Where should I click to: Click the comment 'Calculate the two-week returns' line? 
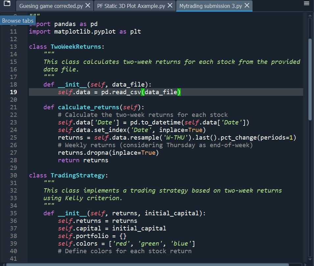[x=143, y=115]
